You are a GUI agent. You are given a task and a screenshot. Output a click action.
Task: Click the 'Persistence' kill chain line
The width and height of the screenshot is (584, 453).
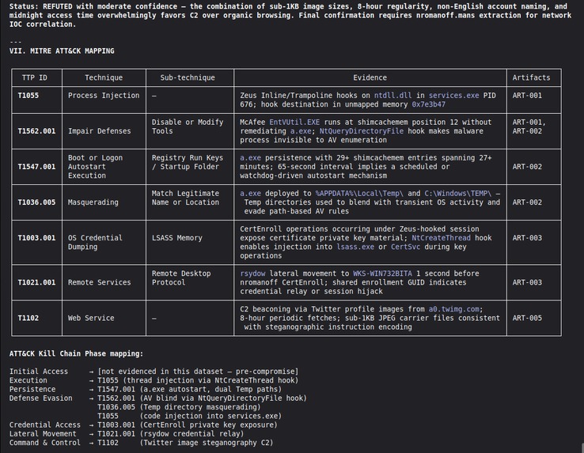tap(146, 389)
